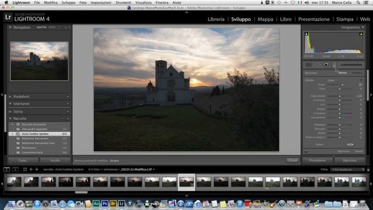Switch to Stampa module
Viewport: 373px width, 210px height.
(344, 19)
